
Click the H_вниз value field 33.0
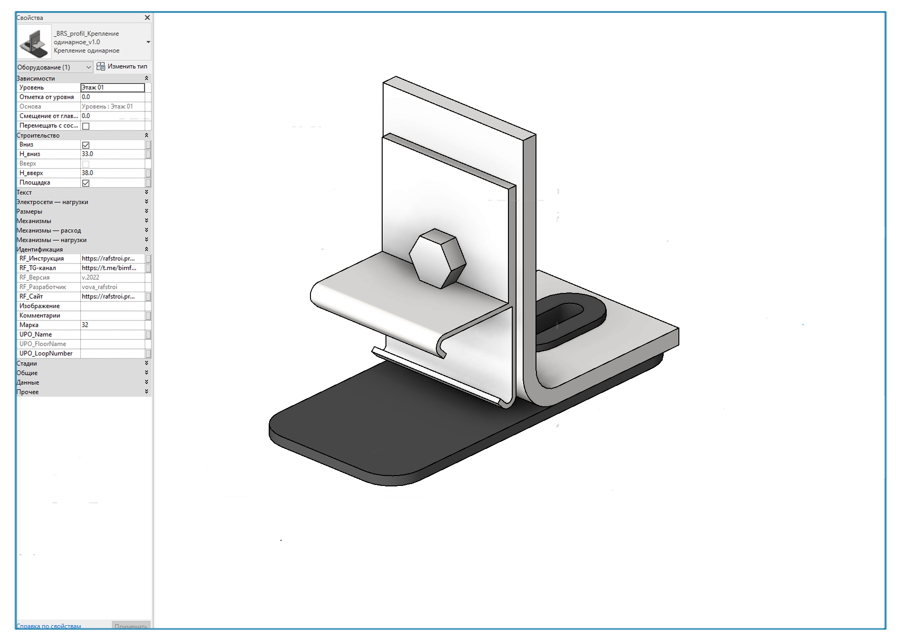tap(113, 154)
